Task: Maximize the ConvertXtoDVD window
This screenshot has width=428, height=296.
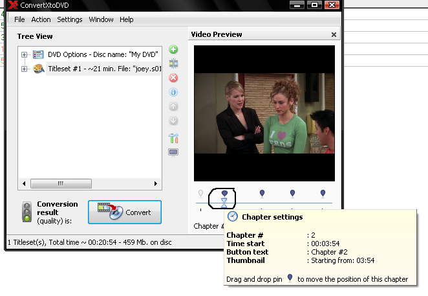Action: coord(314,5)
